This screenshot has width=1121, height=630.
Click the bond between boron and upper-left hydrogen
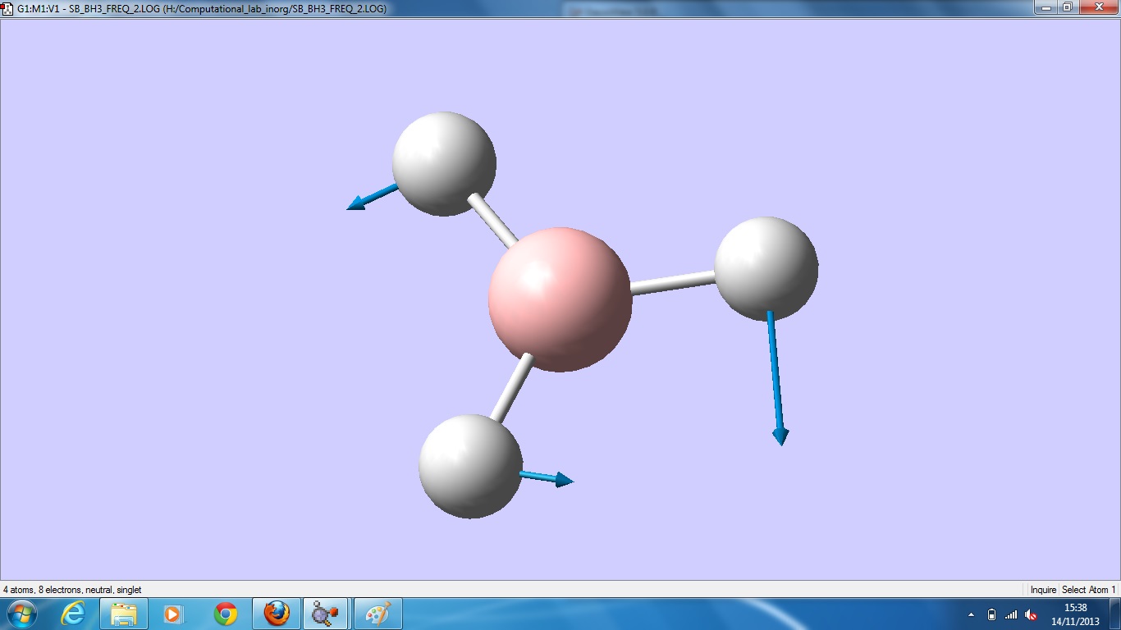tap(493, 220)
